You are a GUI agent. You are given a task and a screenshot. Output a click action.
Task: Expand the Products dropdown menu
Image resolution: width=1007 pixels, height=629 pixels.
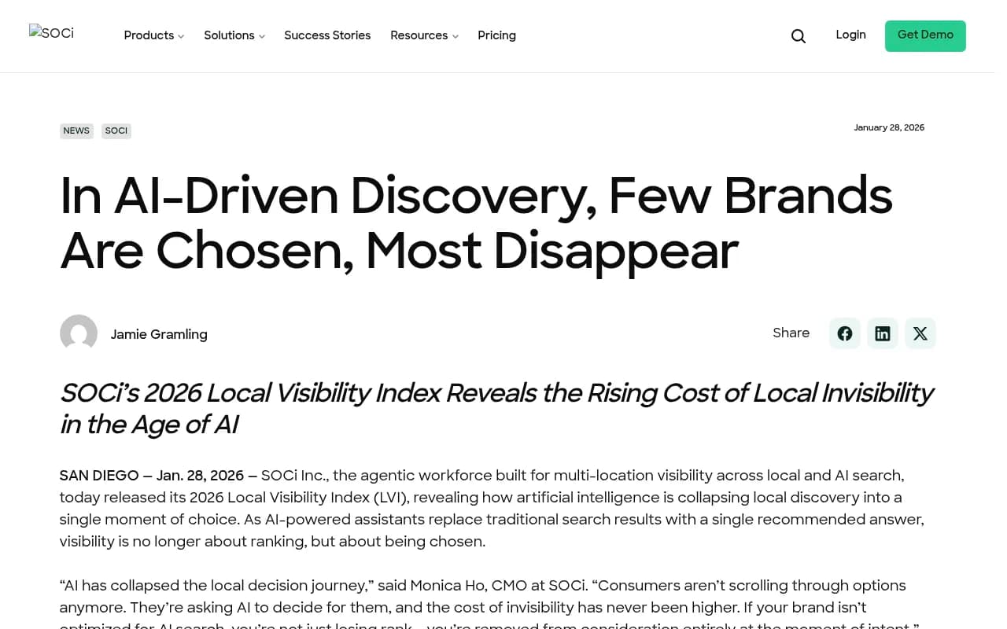tap(154, 35)
